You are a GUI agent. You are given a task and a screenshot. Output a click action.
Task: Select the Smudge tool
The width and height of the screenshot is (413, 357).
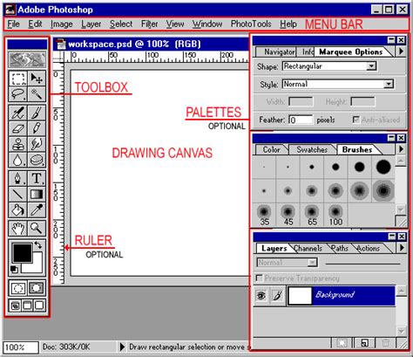pyautogui.click(x=37, y=144)
